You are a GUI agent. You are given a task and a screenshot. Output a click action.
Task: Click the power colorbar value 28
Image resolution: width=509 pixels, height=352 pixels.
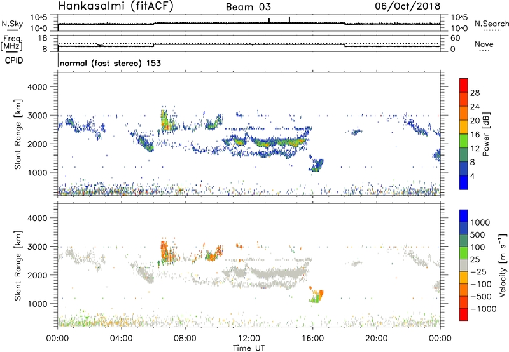click(475, 93)
